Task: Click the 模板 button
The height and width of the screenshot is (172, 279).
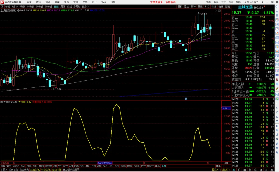Action: coord(218,166)
